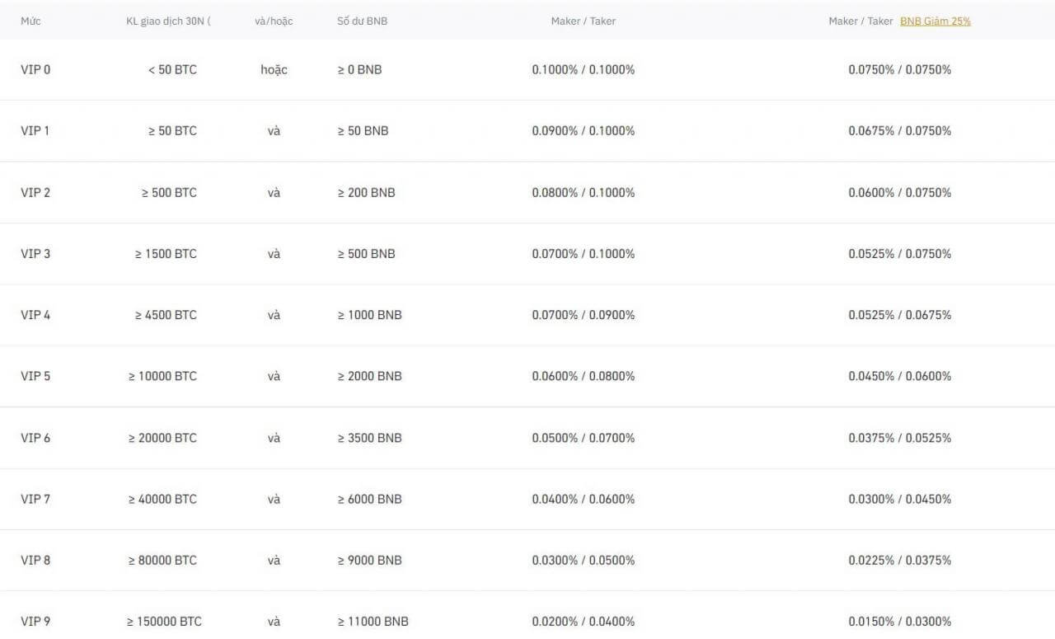
Task: Click the '≥ 150000 BTC' volume cell
Action: [x=164, y=622]
